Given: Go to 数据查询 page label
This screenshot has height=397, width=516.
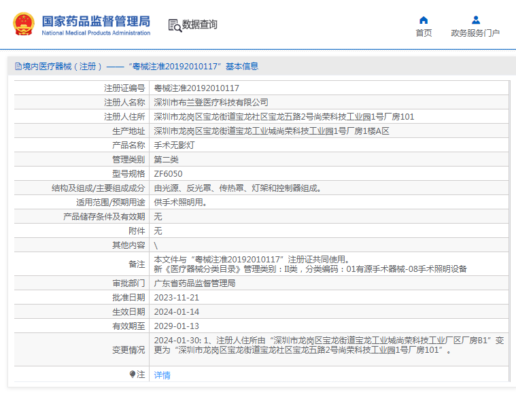Looking at the screenshot, I should [x=200, y=25].
